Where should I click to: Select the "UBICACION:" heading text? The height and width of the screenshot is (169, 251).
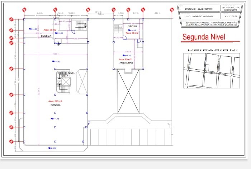[x=213, y=50]
